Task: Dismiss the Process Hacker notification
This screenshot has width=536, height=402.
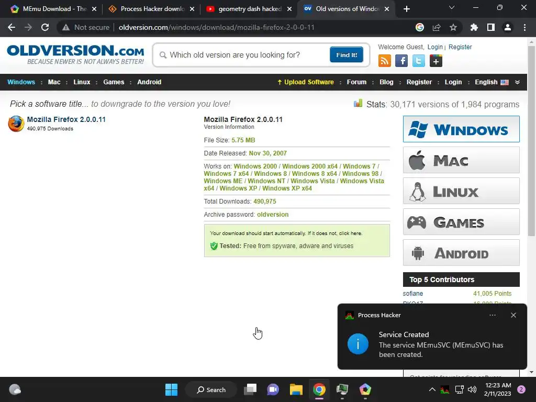Action: click(x=513, y=315)
